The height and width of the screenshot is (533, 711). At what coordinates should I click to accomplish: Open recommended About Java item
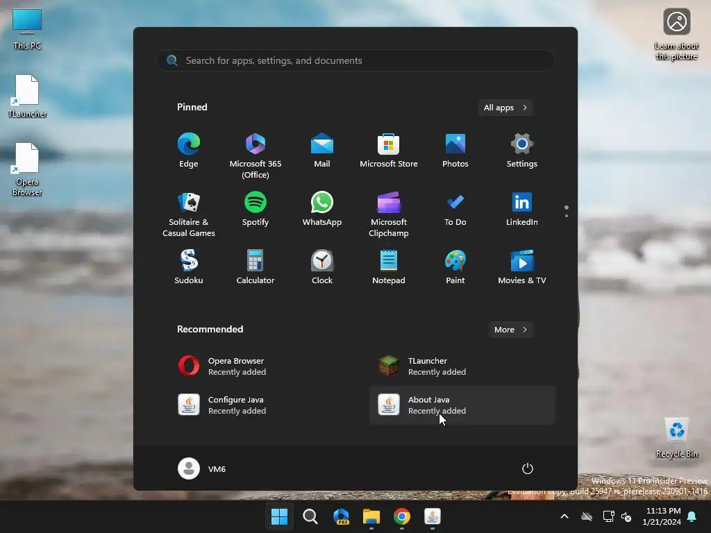click(x=462, y=405)
